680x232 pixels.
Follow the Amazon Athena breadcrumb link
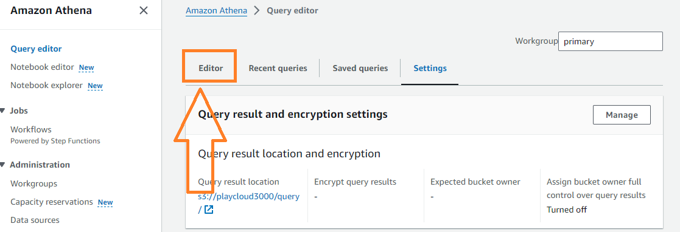216,11
